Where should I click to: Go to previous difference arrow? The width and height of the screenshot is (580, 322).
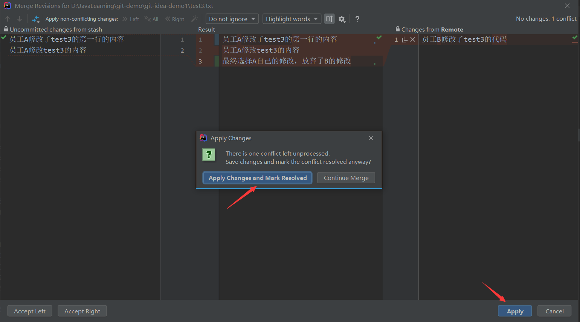coord(8,19)
